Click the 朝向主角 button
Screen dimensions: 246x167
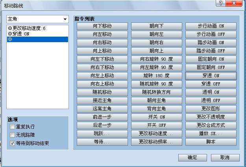(x=157, y=100)
